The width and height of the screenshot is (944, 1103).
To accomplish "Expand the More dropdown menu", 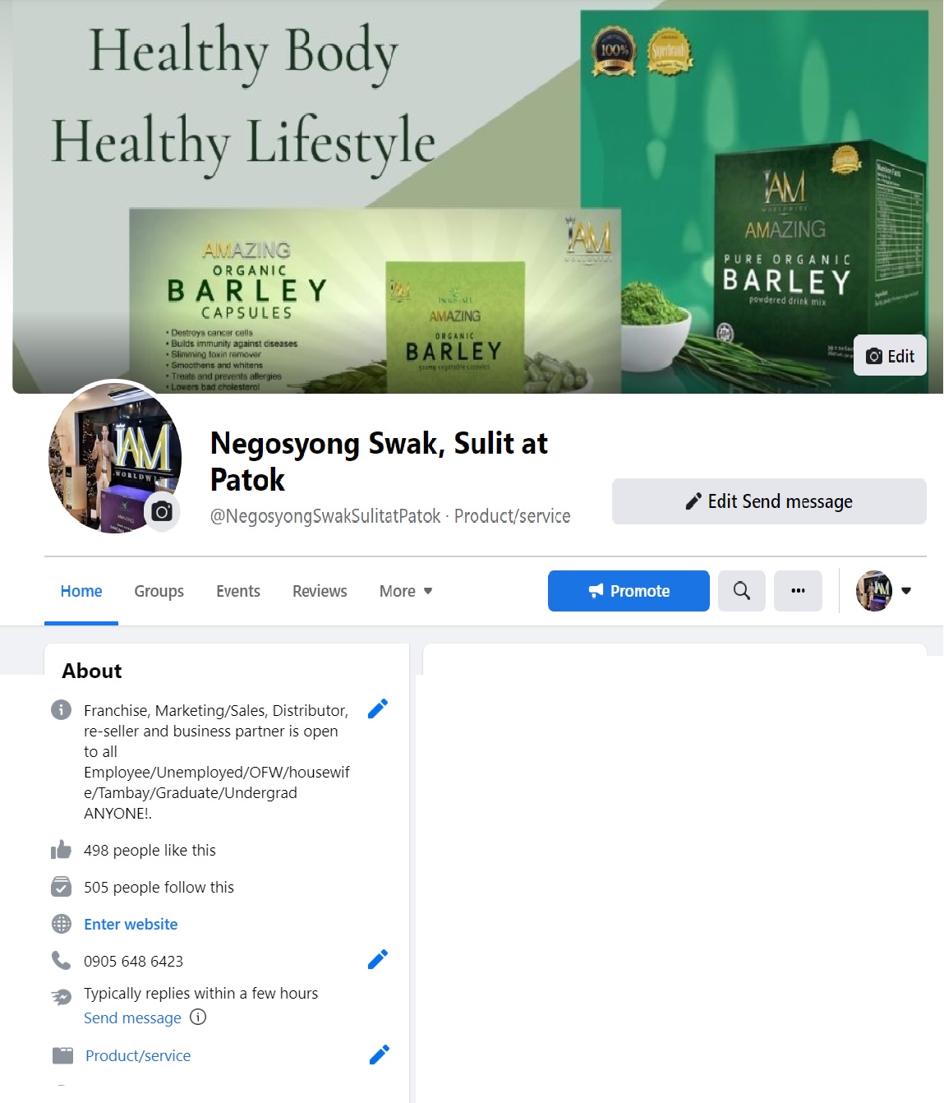I will [406, 591].
